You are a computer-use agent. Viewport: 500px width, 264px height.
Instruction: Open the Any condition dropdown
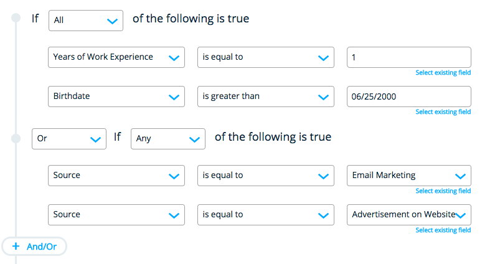pos(168,138)
